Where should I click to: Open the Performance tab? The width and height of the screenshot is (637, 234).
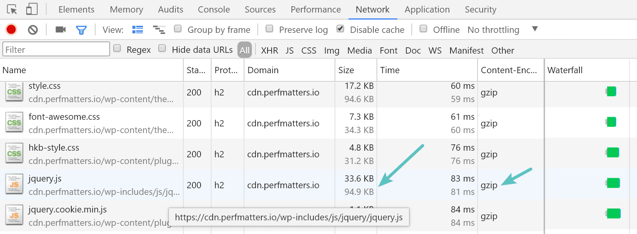point(315,9)
